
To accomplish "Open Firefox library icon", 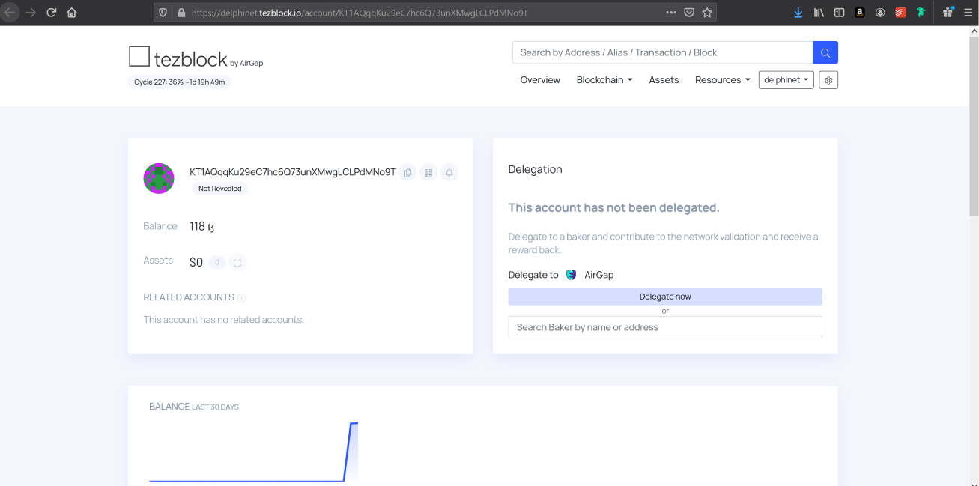I will (819, 13).
